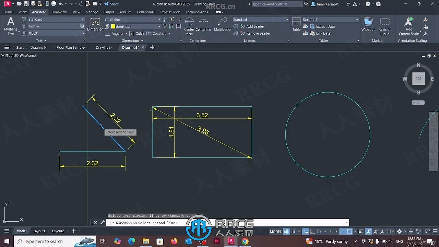Open the Insert ribbon tab

tap(22, 12)
